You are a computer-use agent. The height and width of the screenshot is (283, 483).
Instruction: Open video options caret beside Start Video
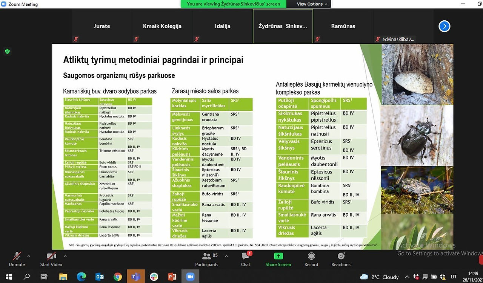pyautogui.click(x=65, y=256)
